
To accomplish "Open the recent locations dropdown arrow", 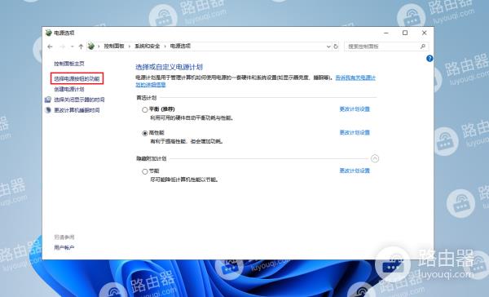I will (72, 47).
